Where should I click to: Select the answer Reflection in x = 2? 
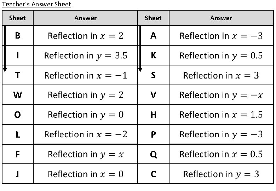click(85, 36)
